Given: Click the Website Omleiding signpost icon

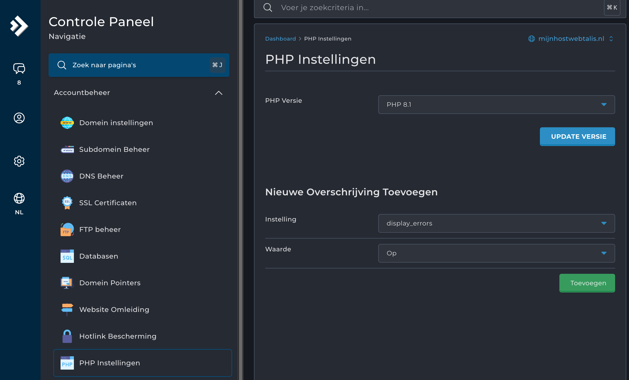Looking at the screenshot, I should [67, 310].
